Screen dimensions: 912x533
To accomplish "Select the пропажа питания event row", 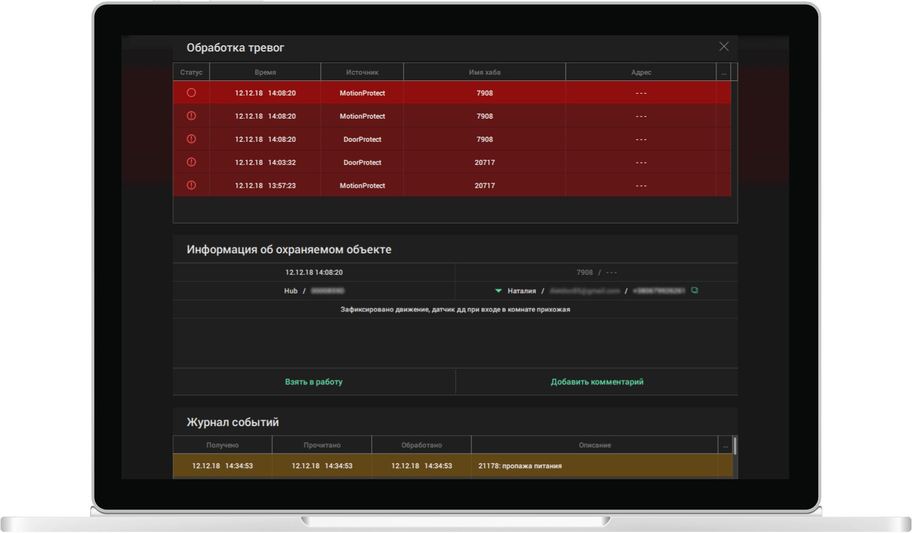I will click(x=452, y=466).
